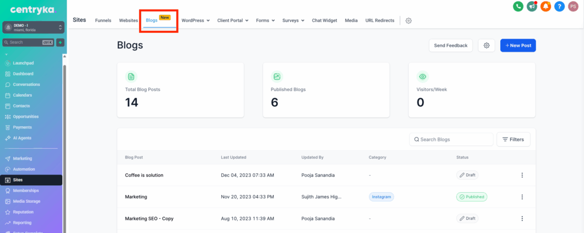Open blog settings gear beside Send Feedback
The width and height of the screenshot is (584, 233).
(486, 45)
